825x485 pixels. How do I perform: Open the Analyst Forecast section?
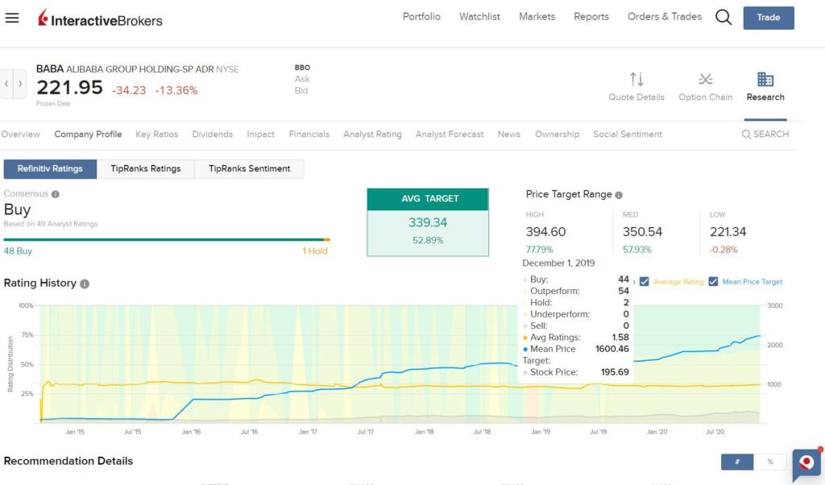(x=450, y=134)
